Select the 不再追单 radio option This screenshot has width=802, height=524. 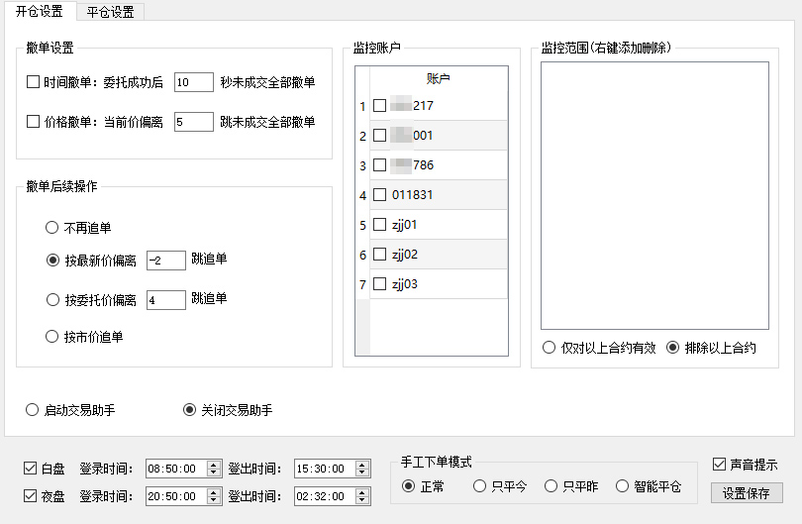click(x=52, y=227)
